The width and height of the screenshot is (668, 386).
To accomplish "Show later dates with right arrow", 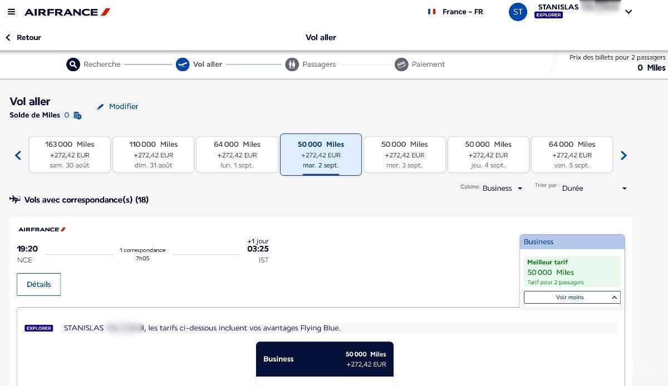I will (x=623, y=156).
